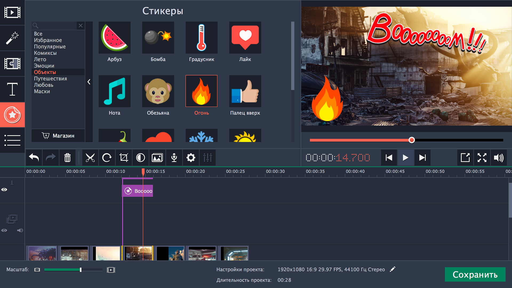512x288 pixels.
Task: Open the Titles text panel
Action: coord(12,89)
